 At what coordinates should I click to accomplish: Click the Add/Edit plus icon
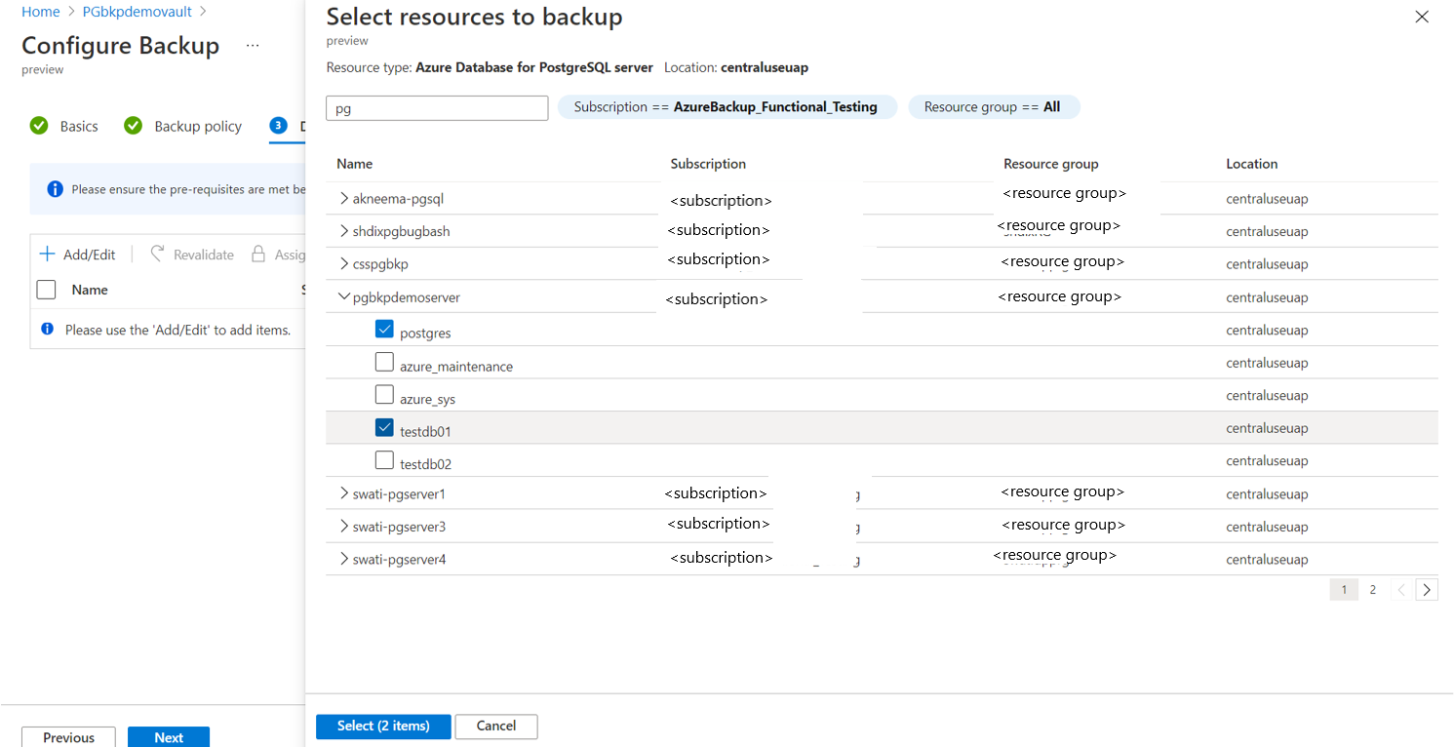coord(46,254)
